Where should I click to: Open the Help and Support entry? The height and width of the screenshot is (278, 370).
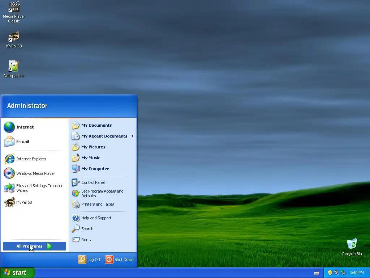click(103, 218)
